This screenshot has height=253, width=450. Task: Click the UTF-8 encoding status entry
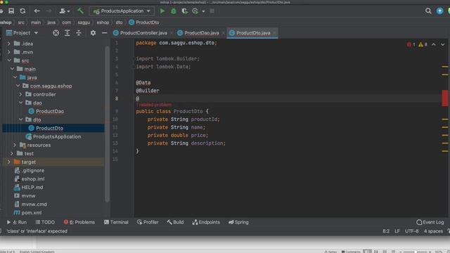(x=411, y=231)
